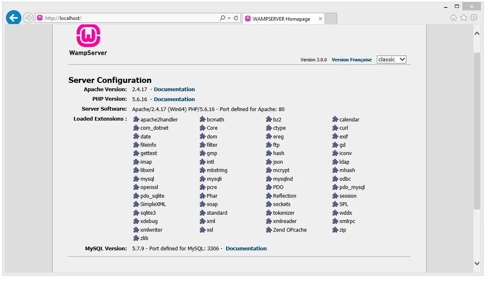The width and height of the screenshot is (488, 286).
Task: Switch to Version Française
Action: pos(351,60)
